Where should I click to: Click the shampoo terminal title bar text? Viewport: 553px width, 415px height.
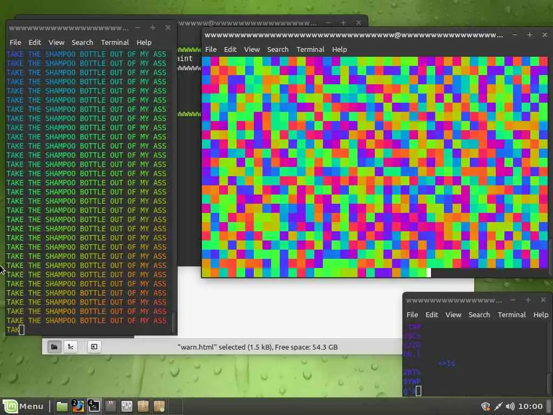tap(69, 28)
